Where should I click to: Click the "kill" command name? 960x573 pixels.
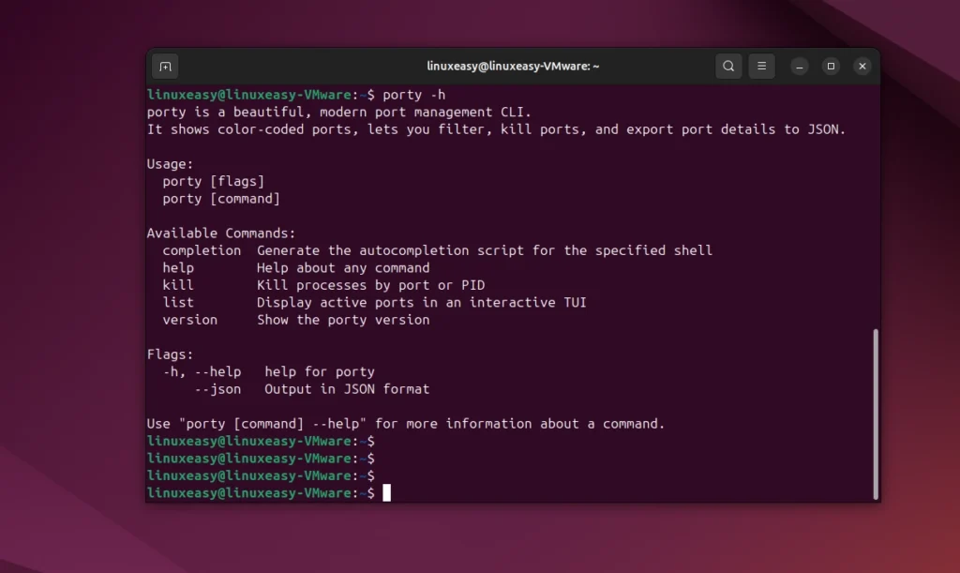click(178, 285)
